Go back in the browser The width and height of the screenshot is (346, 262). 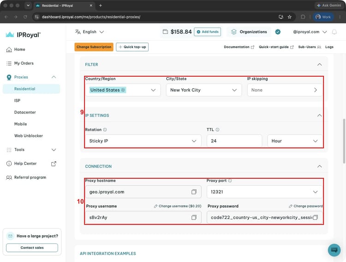point(6,17)
